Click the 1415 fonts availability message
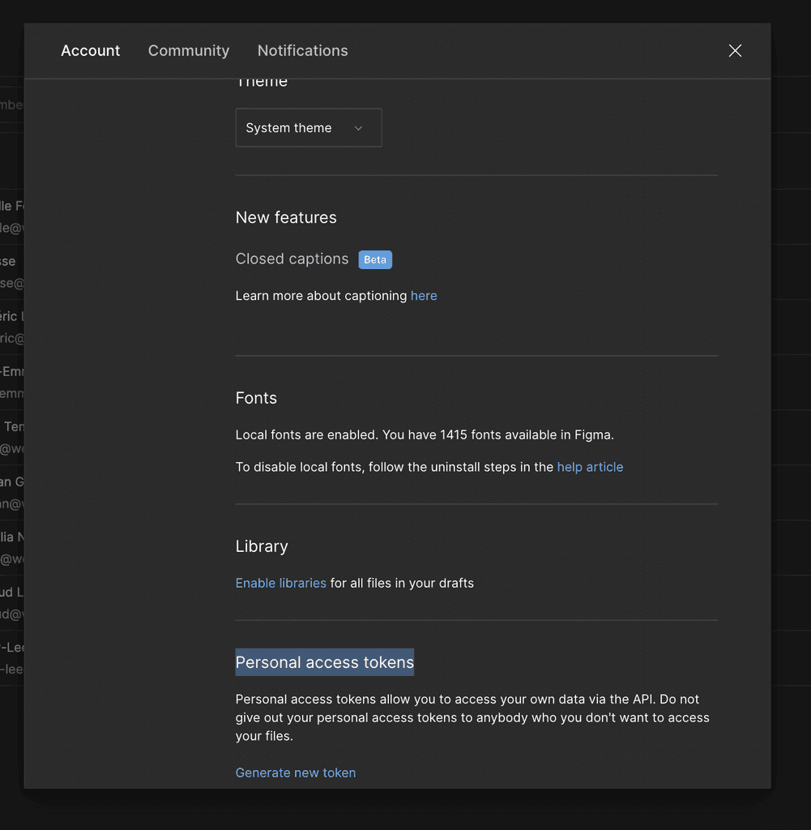The height and width of the screenshot is (830, 811). (x=425, y=434)
